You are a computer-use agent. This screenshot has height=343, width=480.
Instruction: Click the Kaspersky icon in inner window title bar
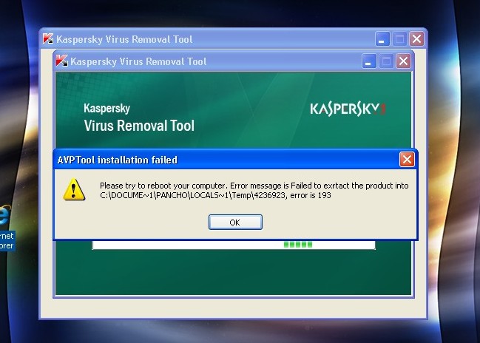click(61, 61)
